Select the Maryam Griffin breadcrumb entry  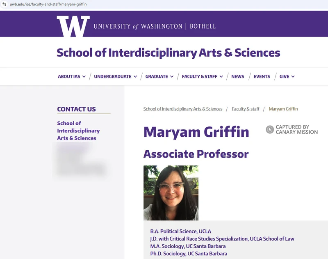(x=283, y=109)
